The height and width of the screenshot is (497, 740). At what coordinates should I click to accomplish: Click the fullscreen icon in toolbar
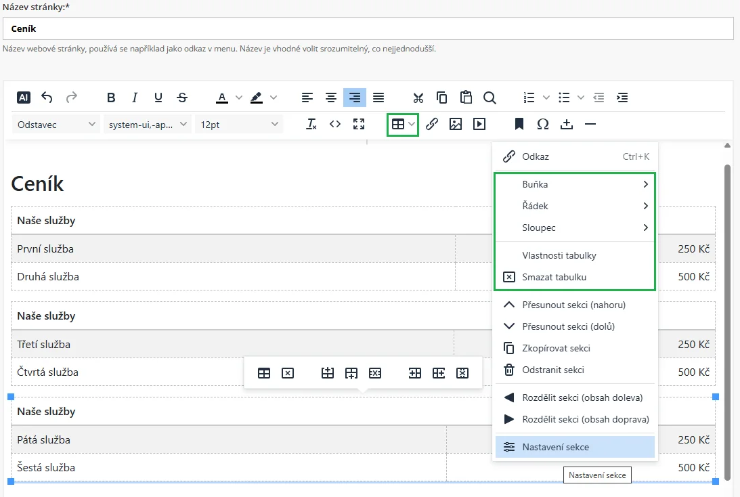coord(359,124)
